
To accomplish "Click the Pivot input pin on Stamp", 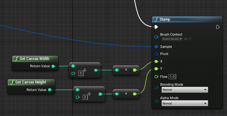I will click(156, 54).
